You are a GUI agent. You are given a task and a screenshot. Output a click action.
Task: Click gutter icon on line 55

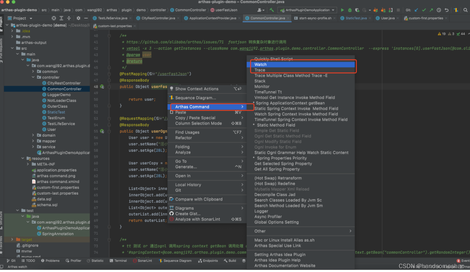point(102,131)
